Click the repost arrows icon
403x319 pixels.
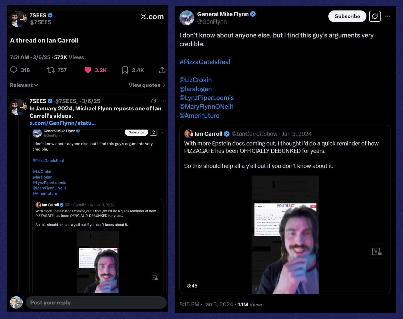point(51,70)
